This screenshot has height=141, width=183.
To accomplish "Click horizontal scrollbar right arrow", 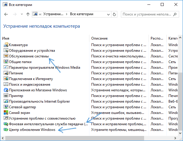I will 175,138.
